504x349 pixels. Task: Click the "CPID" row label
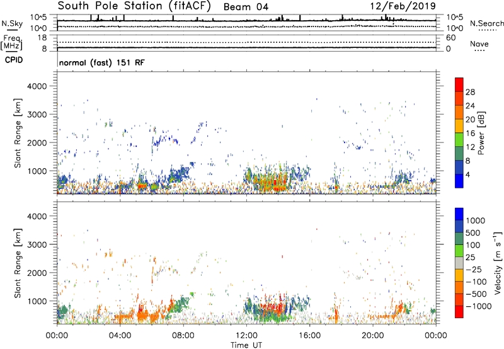click(x=14, y=60)
